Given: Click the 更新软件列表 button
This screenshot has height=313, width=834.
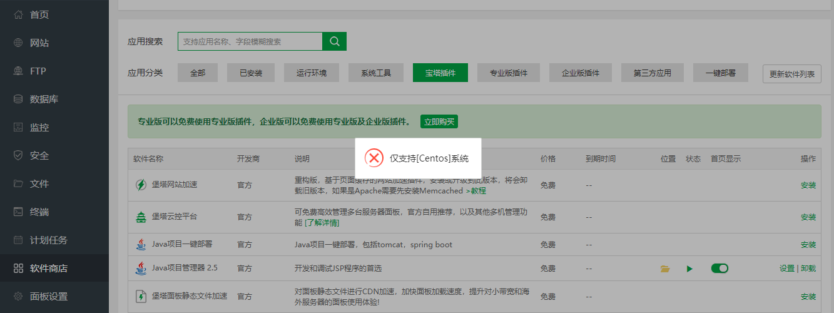Looking at the screenshot, I should (x=792, y=73).
